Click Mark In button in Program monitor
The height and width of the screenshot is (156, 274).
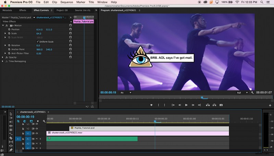pyautogui.click(x=159, y=105)
